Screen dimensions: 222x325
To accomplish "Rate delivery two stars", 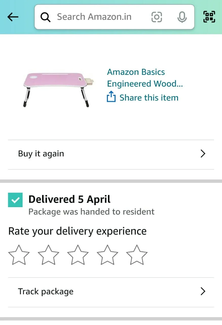I will (x=48, y=255).
